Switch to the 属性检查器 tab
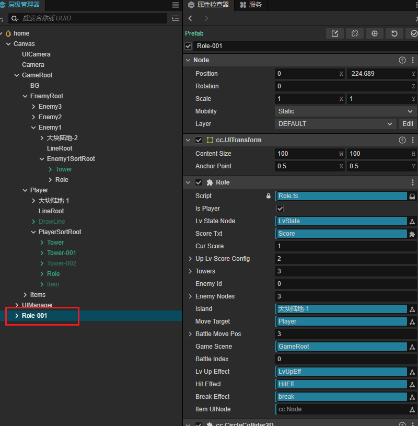 tap(208, 5)
